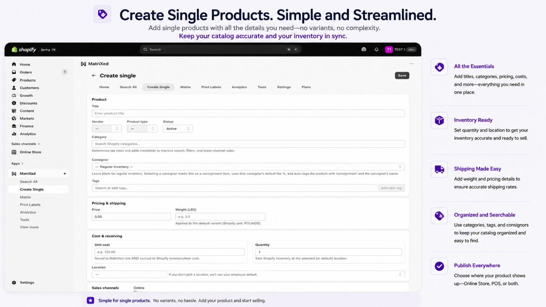
Task: Open Finance in the sidebar
Action: click(x=27, y=126)
